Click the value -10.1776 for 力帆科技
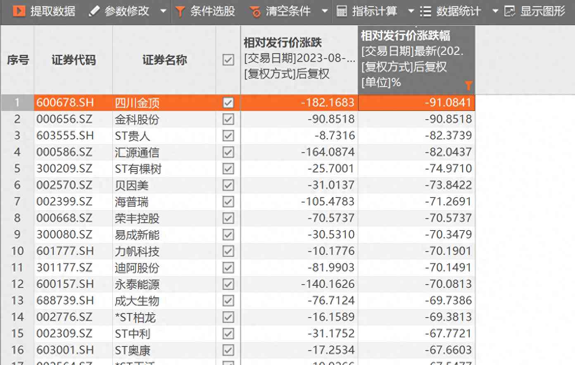The height and width of the screenshot is (365, 575). click(x=331, y=251)
